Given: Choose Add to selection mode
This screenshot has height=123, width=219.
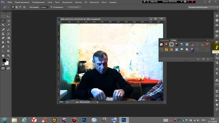Looking at the screenshot, I should (x=17, y=7).
